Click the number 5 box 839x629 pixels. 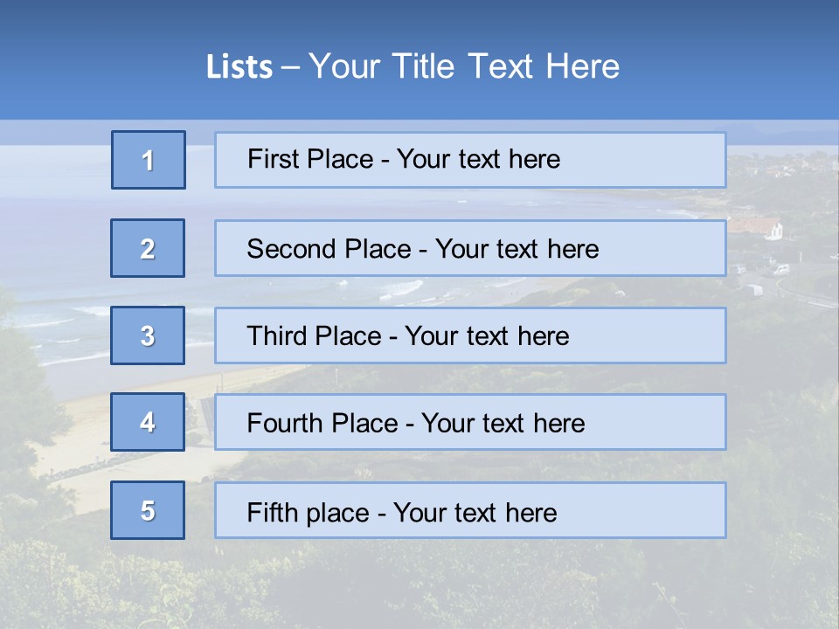(x=149, y=510)
